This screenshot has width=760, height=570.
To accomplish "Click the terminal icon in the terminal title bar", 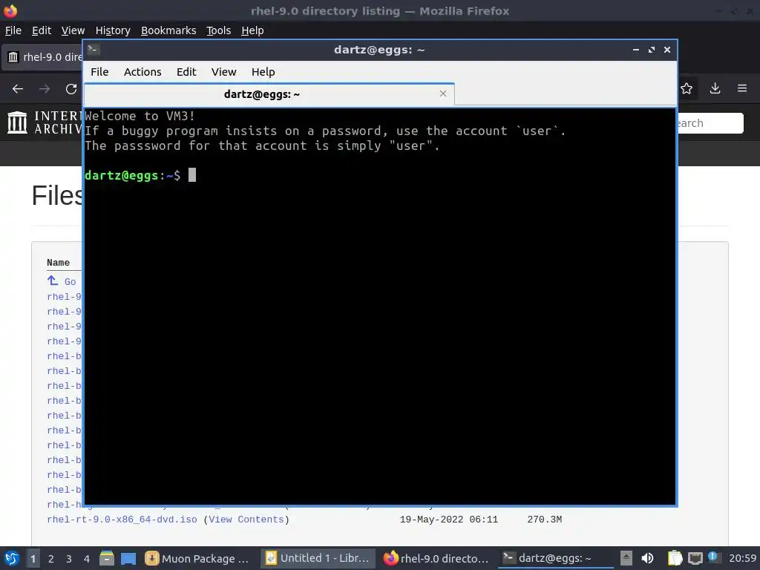I will tap(94, 50).
